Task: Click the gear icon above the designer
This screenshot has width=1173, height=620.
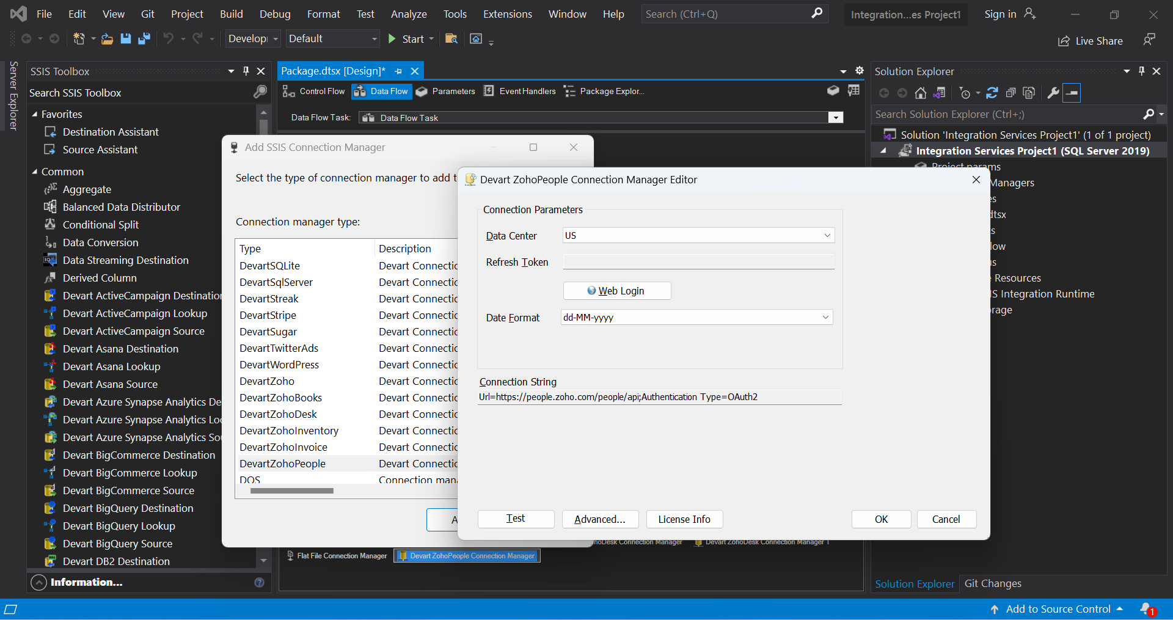Action: (860, 70)
